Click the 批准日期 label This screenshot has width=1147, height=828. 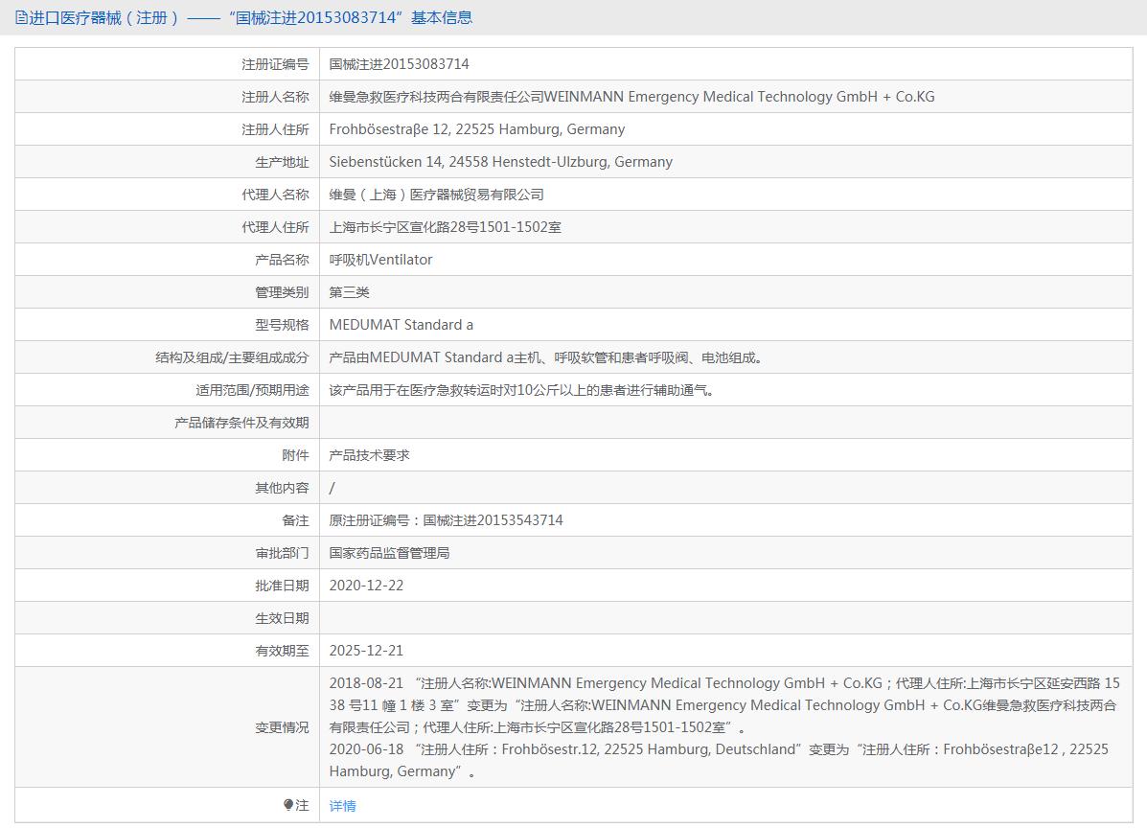click(x=282, y=586)
